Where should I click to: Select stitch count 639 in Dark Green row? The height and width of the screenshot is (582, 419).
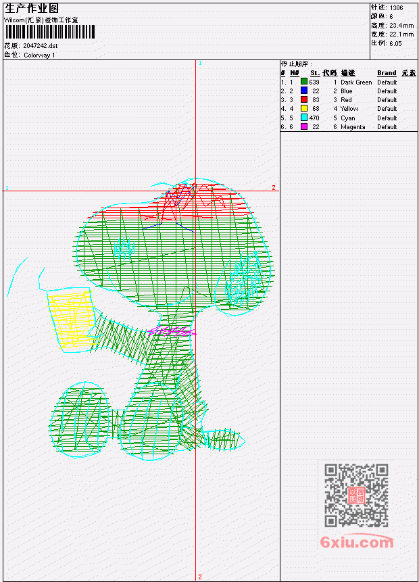pos(314,82)
